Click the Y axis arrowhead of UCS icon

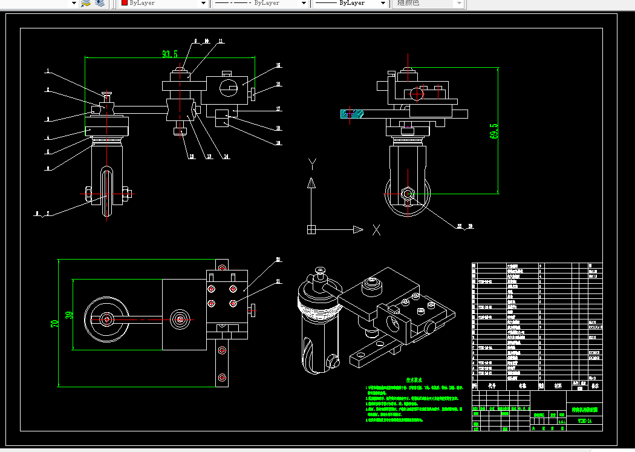(x=311, y=183)
